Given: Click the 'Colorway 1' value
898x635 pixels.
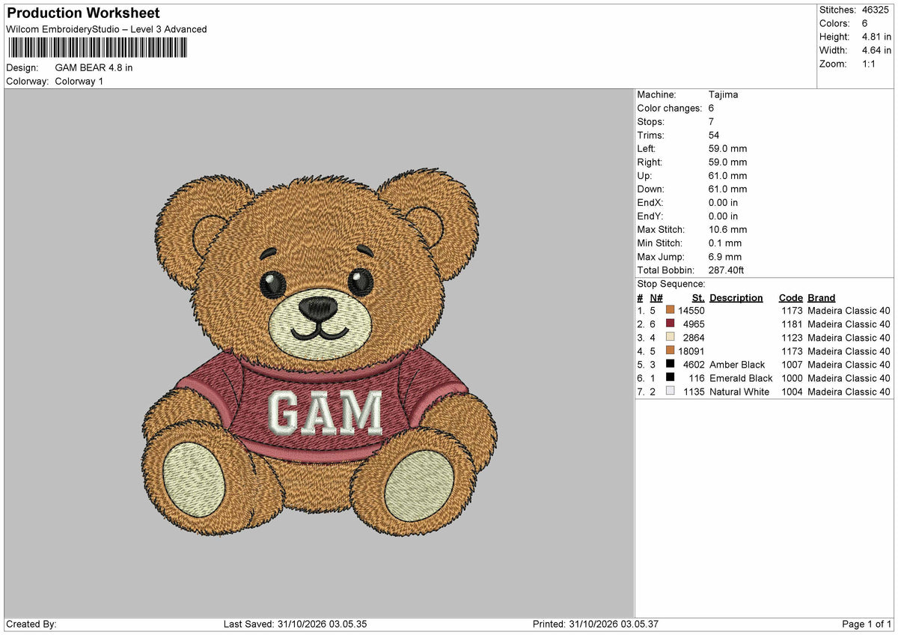Looking at the screenshot, I should tap(79, 81).
